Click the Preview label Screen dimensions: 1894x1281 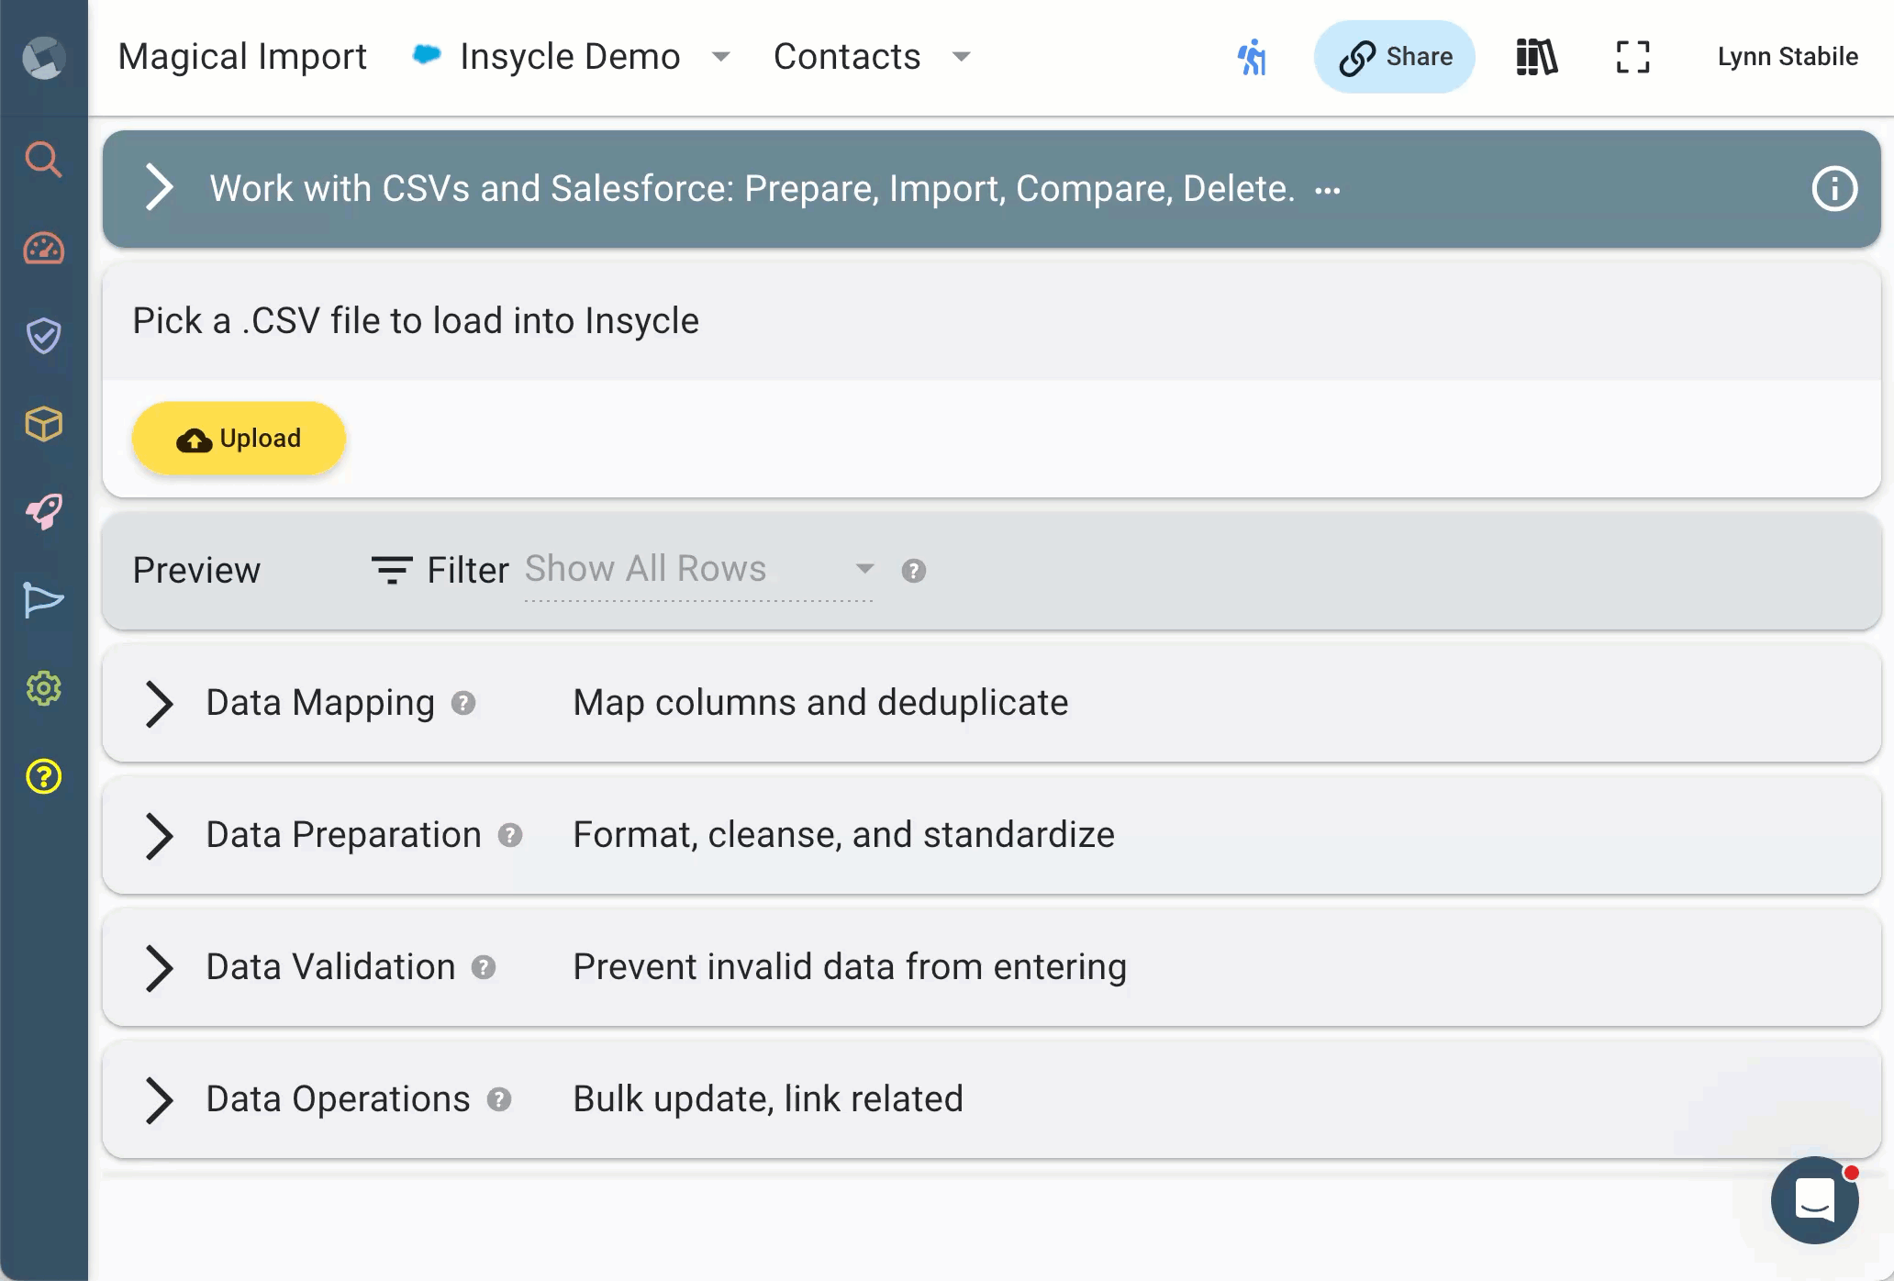(196, 570)
